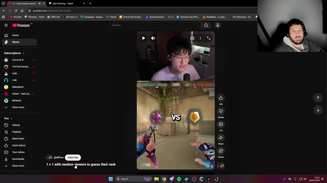Go to the previous Short
This screenshot has width=327, height=183.
(318, 98)
